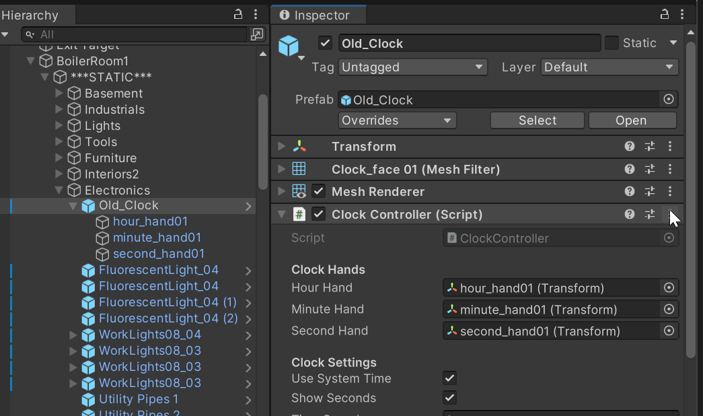
Task: Open Mesh Filter presets
Action: click(x=650, y=169)
